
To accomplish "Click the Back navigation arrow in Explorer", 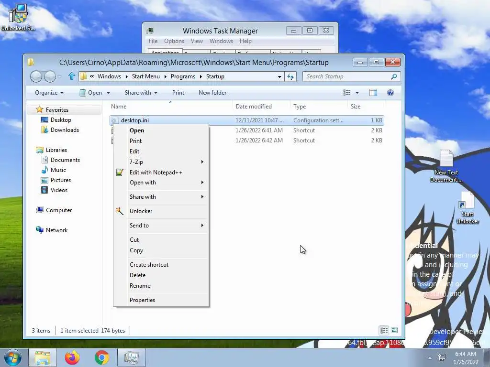I will point(36,76).
